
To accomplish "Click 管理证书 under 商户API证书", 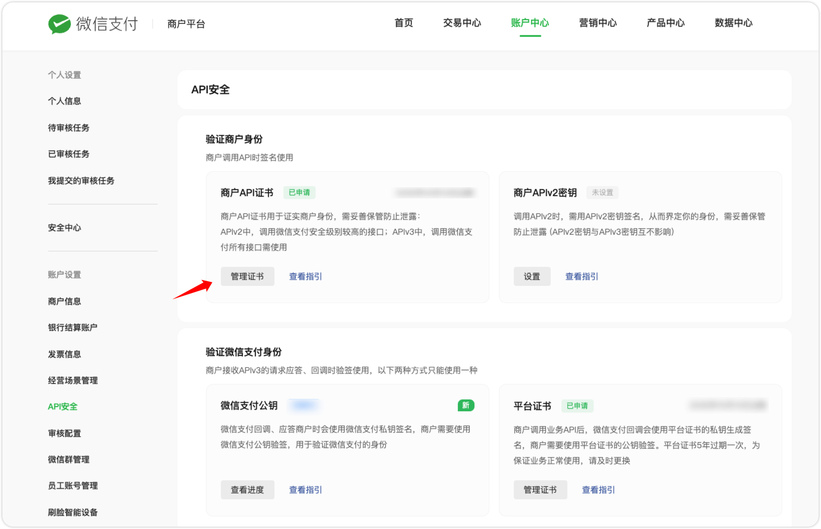I will tap(247, 276).
